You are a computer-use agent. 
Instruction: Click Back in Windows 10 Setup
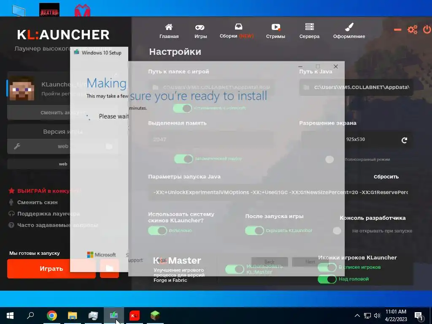tap(270, 262)
